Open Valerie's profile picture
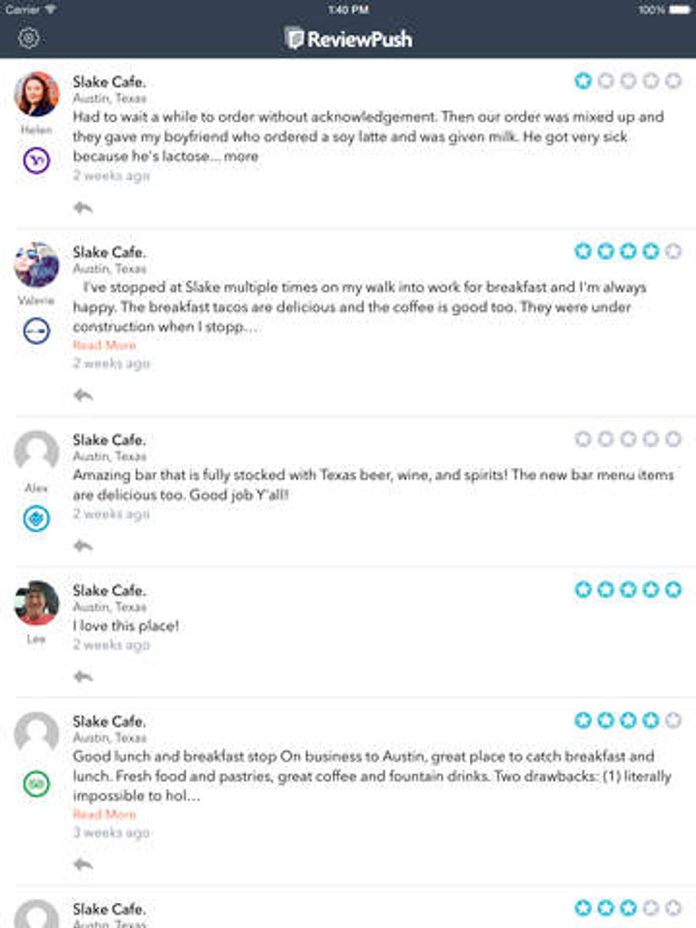696x928 pixels. click(36, 265)
